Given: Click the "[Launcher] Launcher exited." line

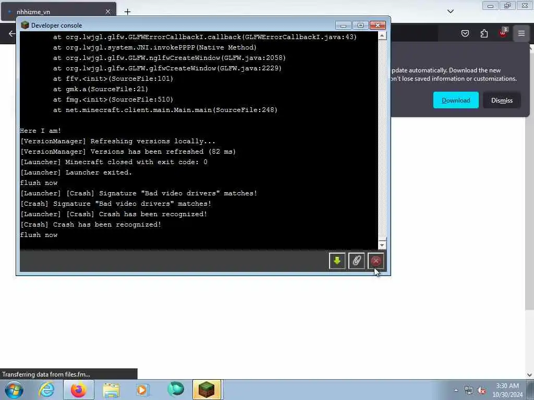Looking at the screenshot, I should 76,172.
